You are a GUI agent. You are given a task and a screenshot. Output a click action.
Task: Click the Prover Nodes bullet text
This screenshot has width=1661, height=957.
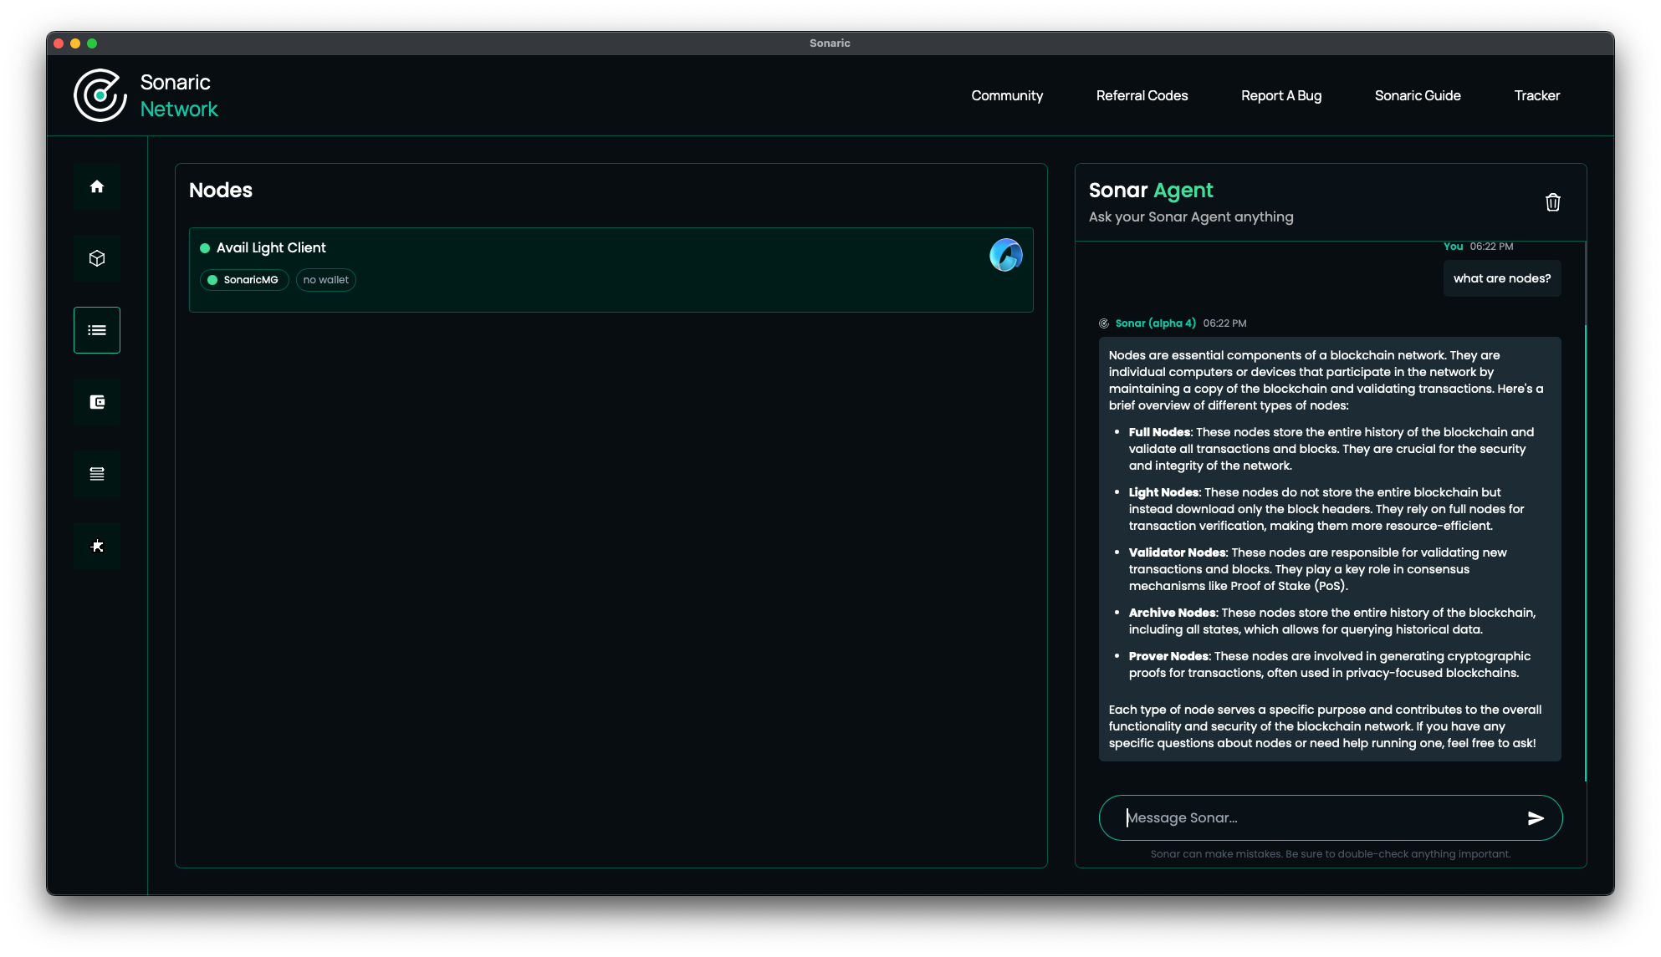[x=1331, y=664]
